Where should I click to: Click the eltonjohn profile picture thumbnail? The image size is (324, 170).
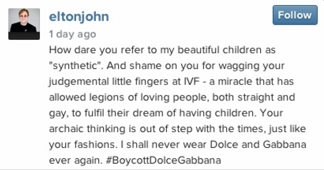[24, 24]
